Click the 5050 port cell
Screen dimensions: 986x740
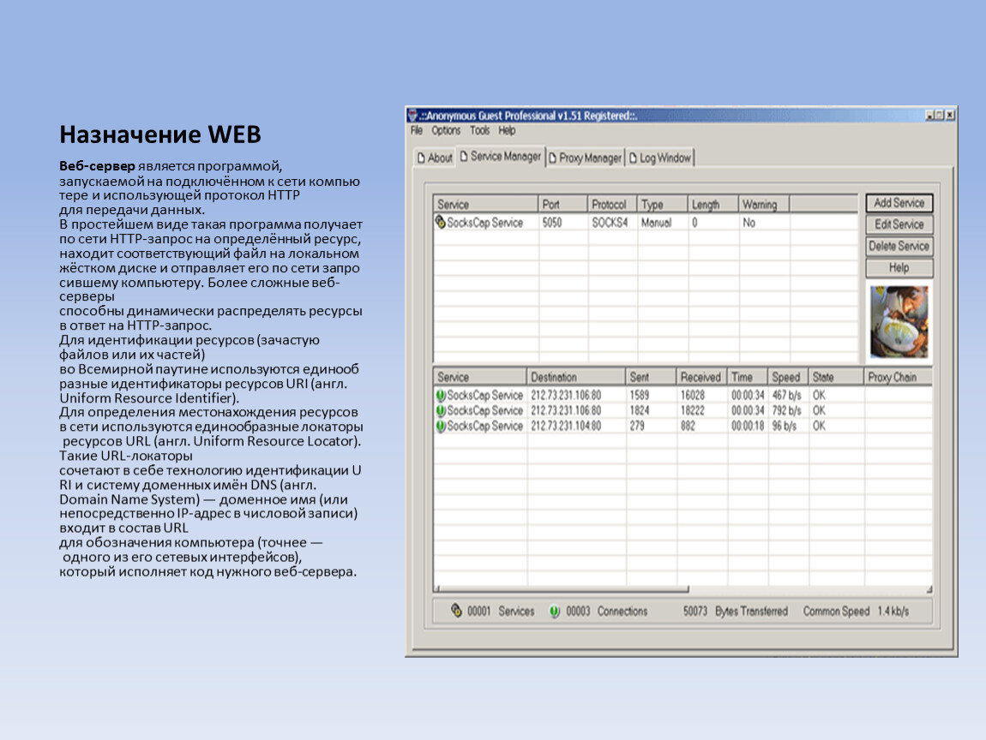(552, 223)
